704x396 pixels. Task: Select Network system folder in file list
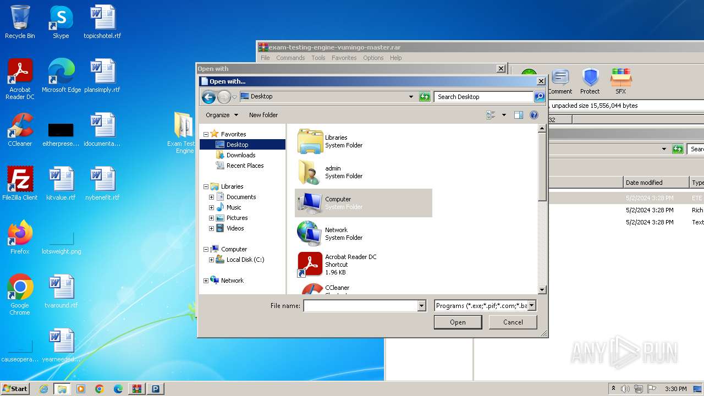pyautogui.click(x=364, y=234)
